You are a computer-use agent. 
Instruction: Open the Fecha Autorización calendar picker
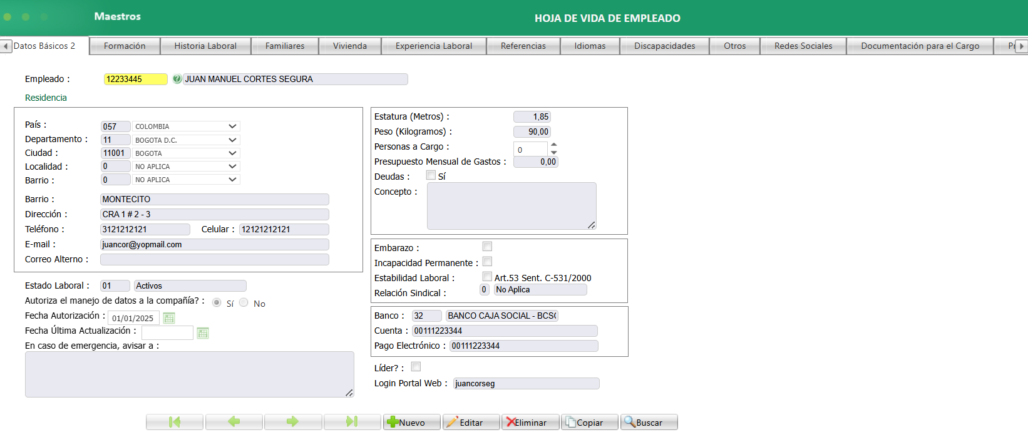coord(169,318)
